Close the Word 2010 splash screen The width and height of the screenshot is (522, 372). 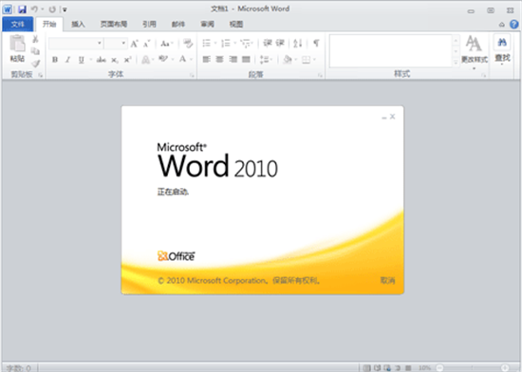point(393,117)
